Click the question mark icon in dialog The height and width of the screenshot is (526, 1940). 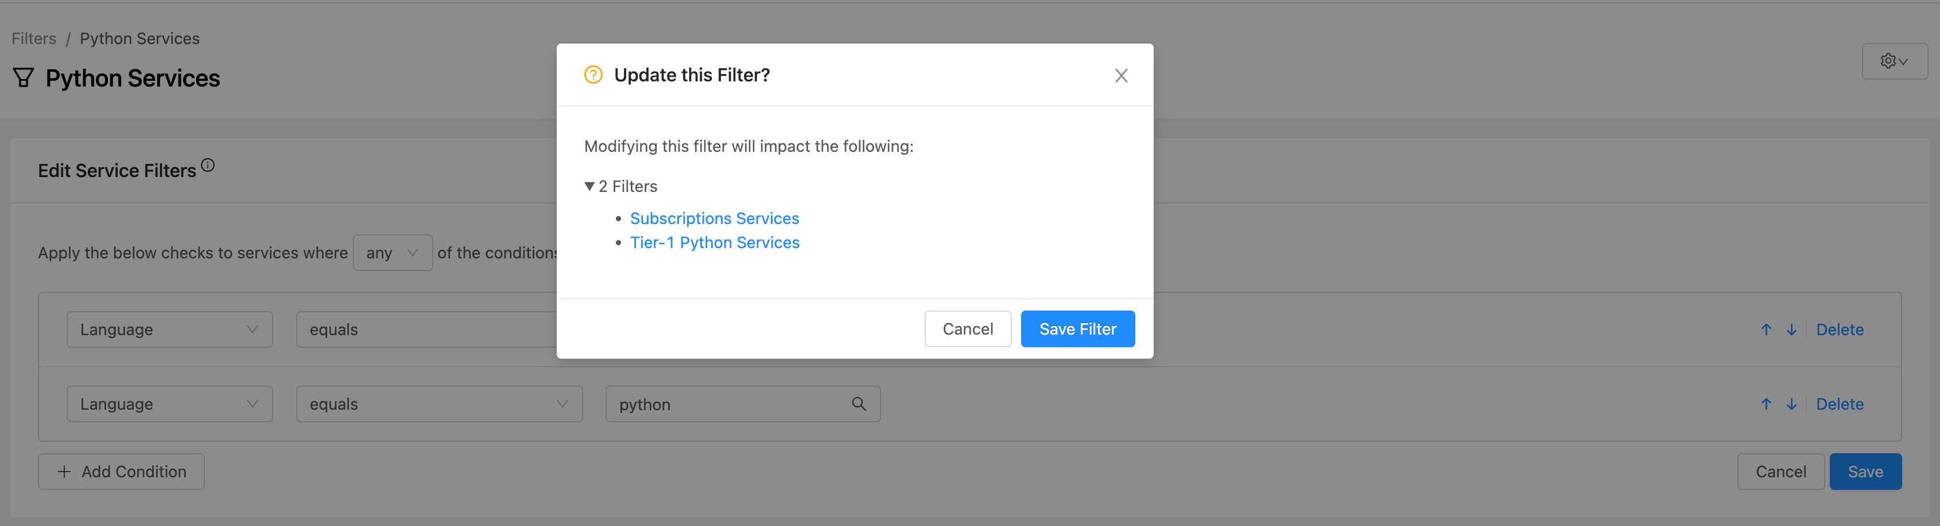tap(593, 75)
